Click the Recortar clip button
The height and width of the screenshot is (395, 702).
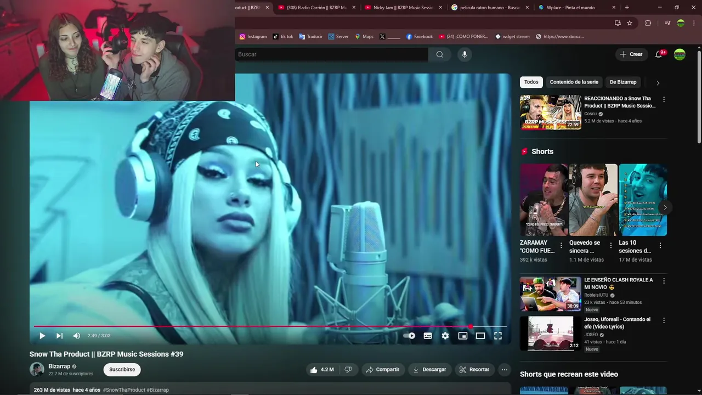(x=474, y=370)
